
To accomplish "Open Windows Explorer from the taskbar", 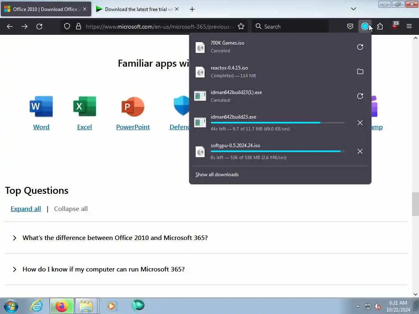I will coord(86,306).
